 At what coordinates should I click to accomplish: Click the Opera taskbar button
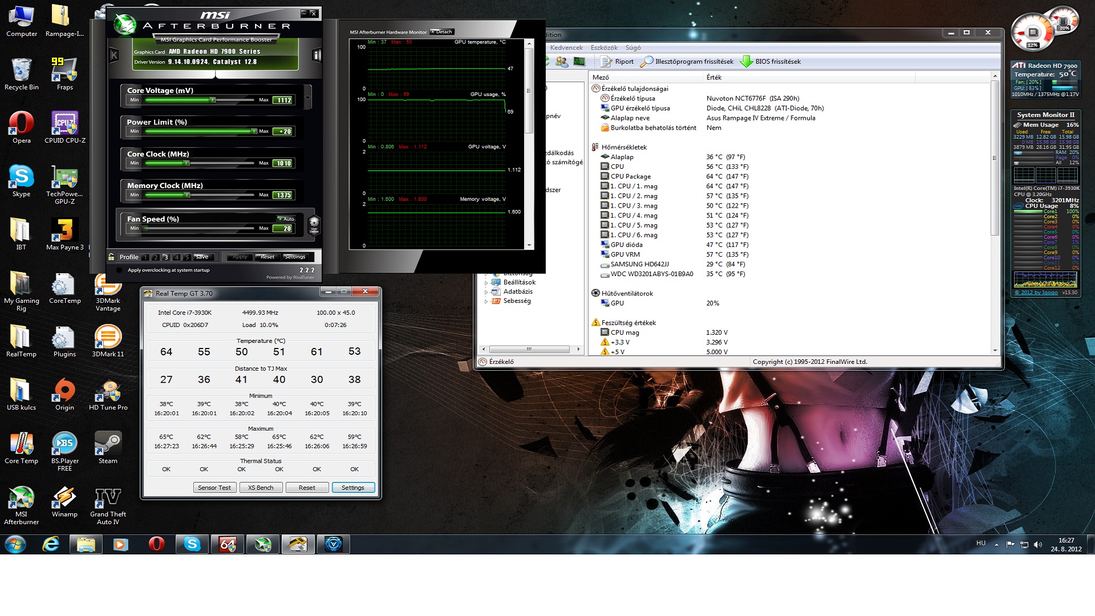click(157, 545)
